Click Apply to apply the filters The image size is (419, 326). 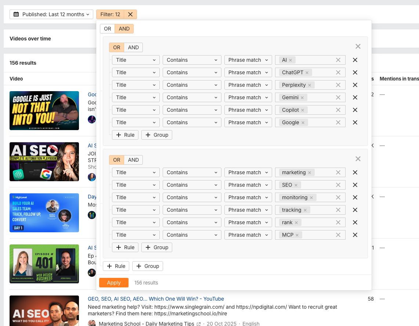pyautogui.click(x=113, y=282)
